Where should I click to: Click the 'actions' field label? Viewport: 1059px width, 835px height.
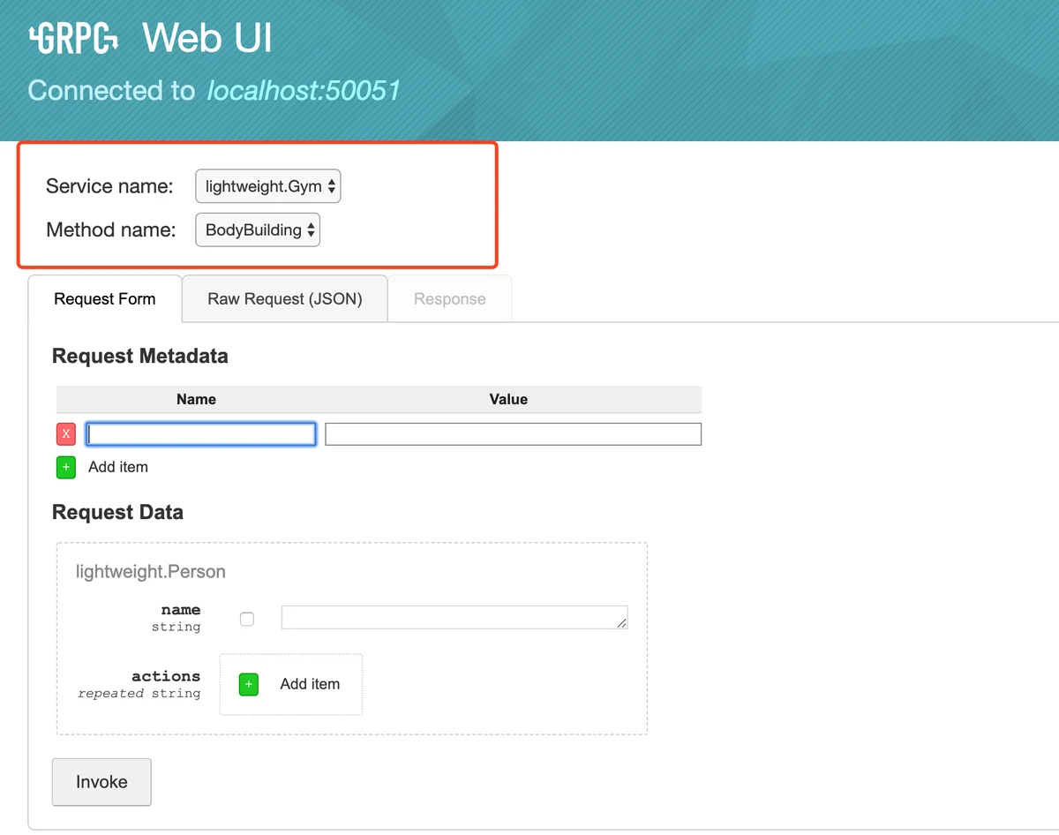[166, 676]
